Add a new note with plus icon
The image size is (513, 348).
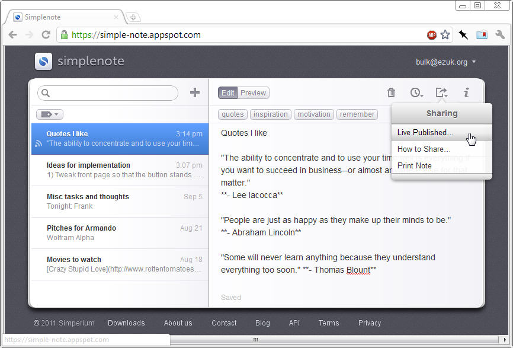[195, 92]
